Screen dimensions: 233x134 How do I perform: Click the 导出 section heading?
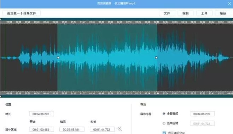click(x=143, y=104)
